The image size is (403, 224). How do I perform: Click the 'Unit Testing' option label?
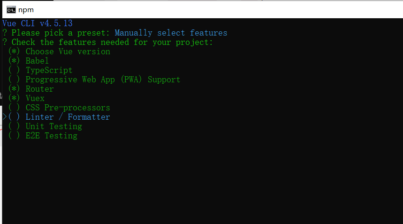pos(53,126)
